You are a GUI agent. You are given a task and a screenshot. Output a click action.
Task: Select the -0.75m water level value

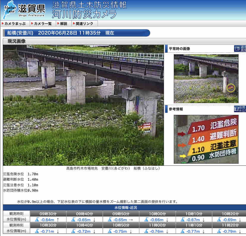120,231
